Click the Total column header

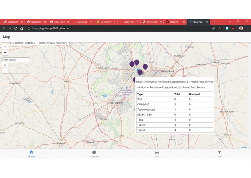pyautogui.click(x=177, y=94)
